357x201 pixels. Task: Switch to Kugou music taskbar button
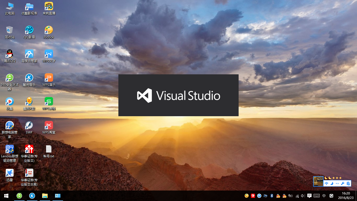(x=32, y=196)
